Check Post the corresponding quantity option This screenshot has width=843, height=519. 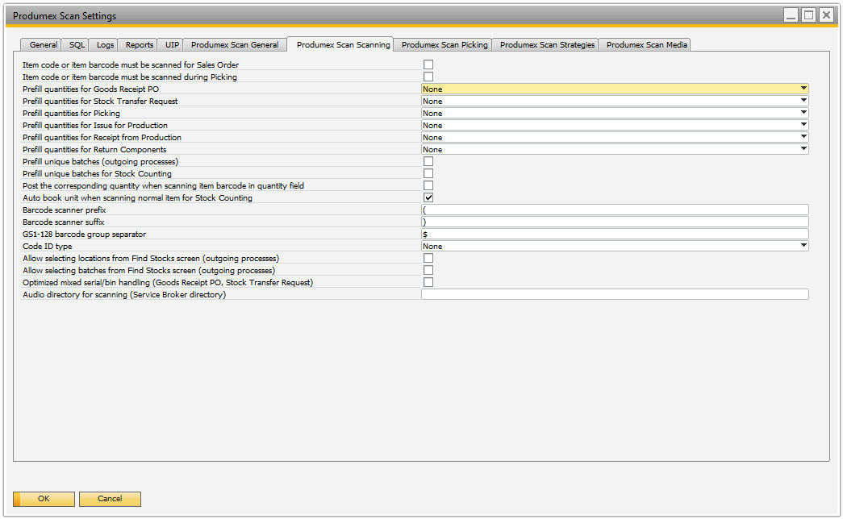click(x=428, y=186)
